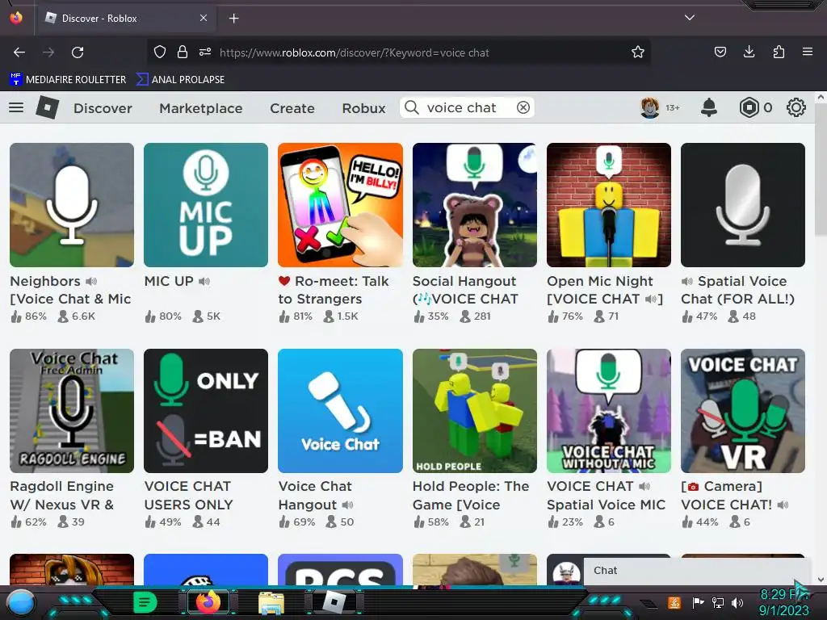Click the voice chat search field
The height and width of the screenshot is (620, 827).
466,107
